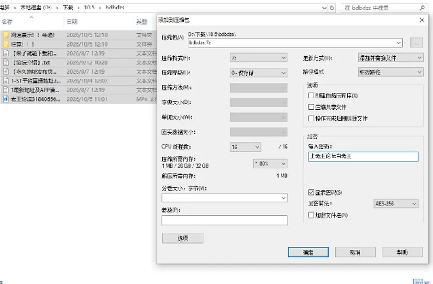Open 压缩格式 dropdown showing 7z
Viewport: 433px width, 284px height.
click(259, 58)
